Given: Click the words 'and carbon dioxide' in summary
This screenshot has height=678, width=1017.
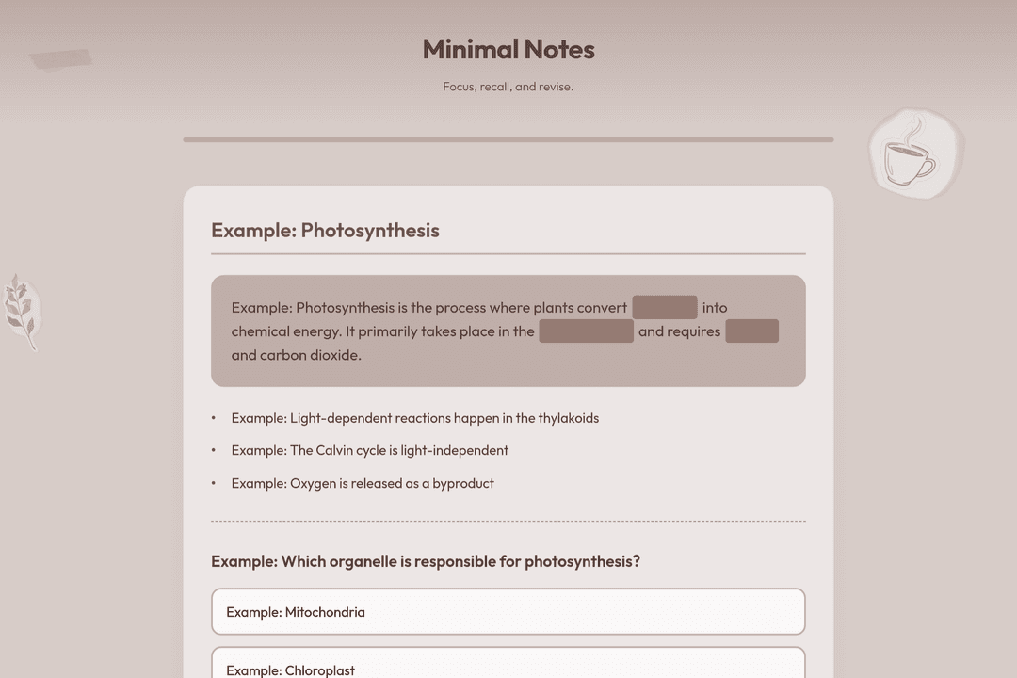Looking at the screenshot, I should [x=295, y=355].
